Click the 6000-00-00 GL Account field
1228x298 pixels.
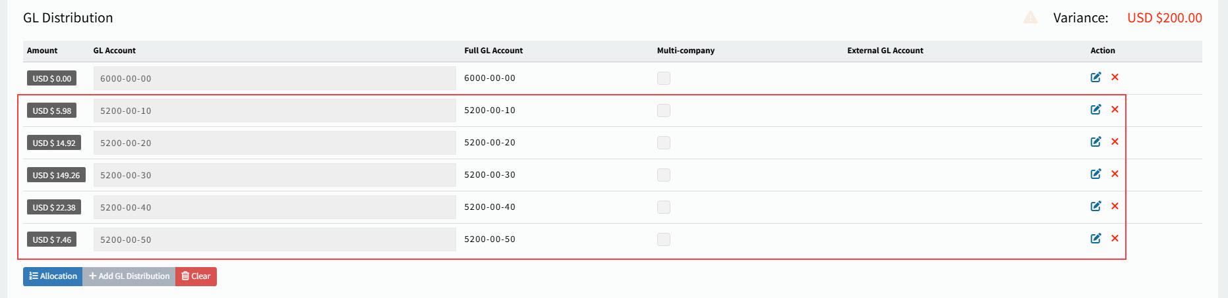coord(274,78)
